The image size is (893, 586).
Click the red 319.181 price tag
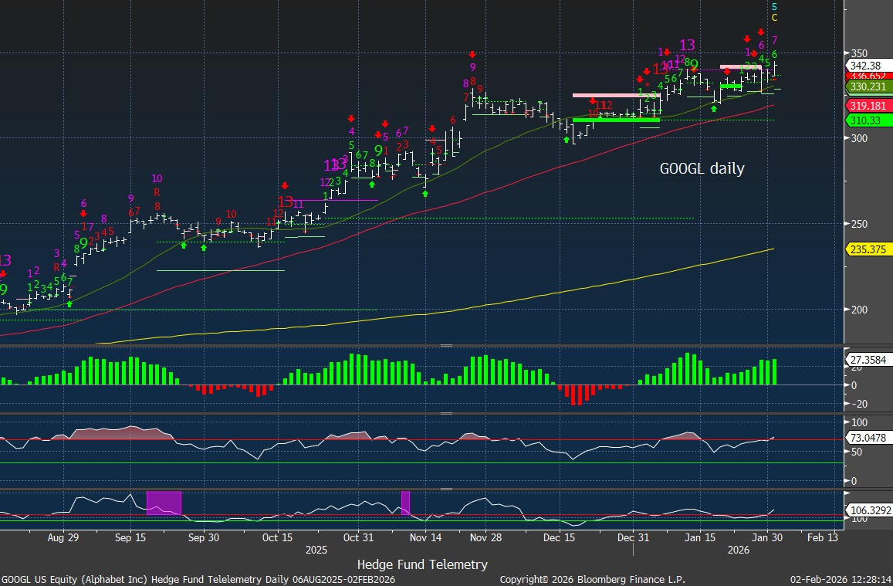click(x=868, y=106)
